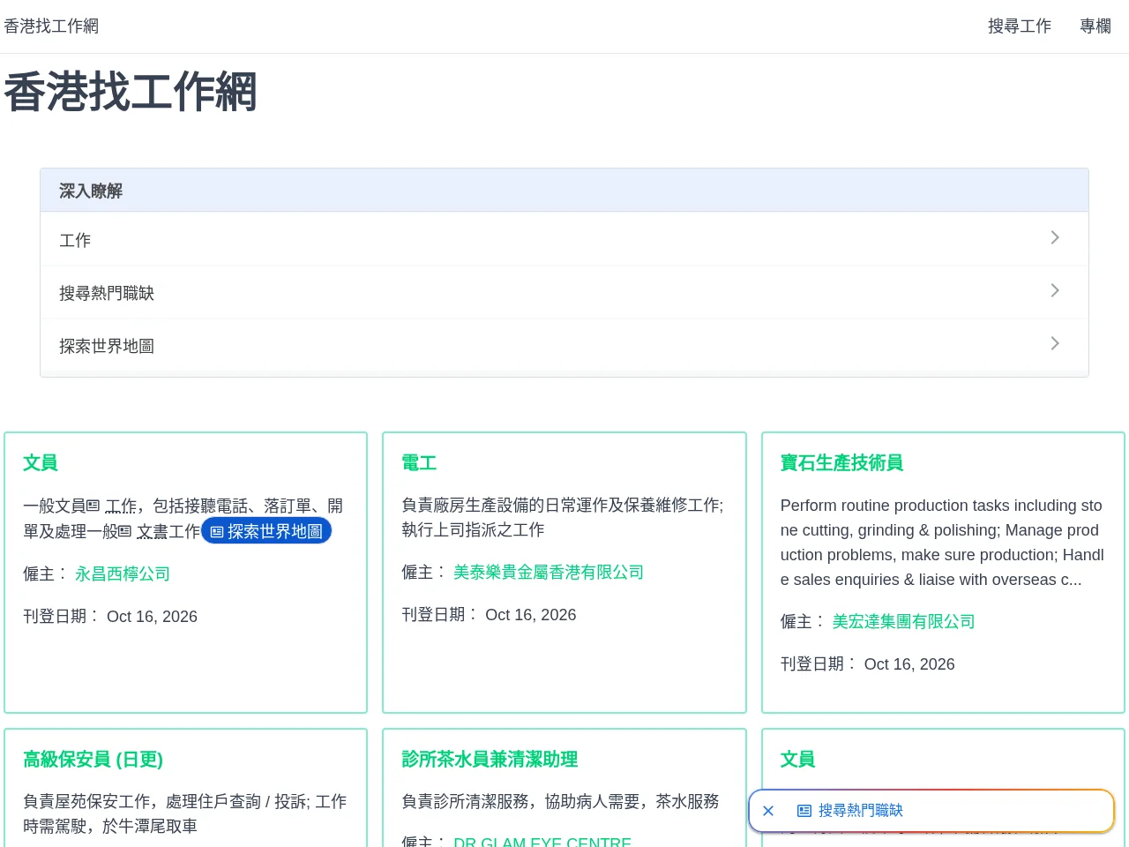Open the 文員 job title from 永昌西檸公司
Viewport: 1129px width, 847px height.
click(x=41, y=462)
